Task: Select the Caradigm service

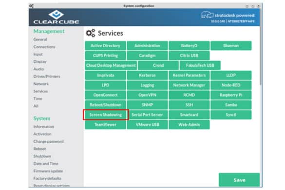Action: pos(147,56)
